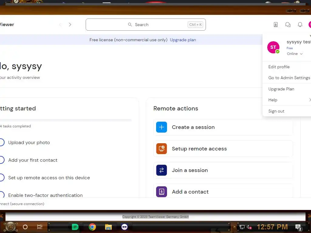Image resolution: width=311 pixels, height=233 pixels.
Task: Click the Getting started progress bar
Action: point(66,120)
